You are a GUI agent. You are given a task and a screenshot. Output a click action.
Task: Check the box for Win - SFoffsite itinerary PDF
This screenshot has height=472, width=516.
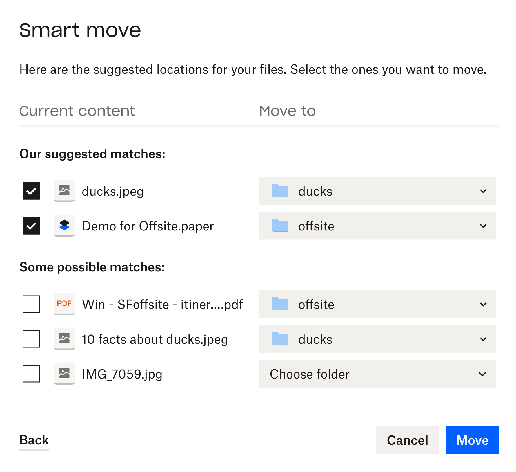31,304
